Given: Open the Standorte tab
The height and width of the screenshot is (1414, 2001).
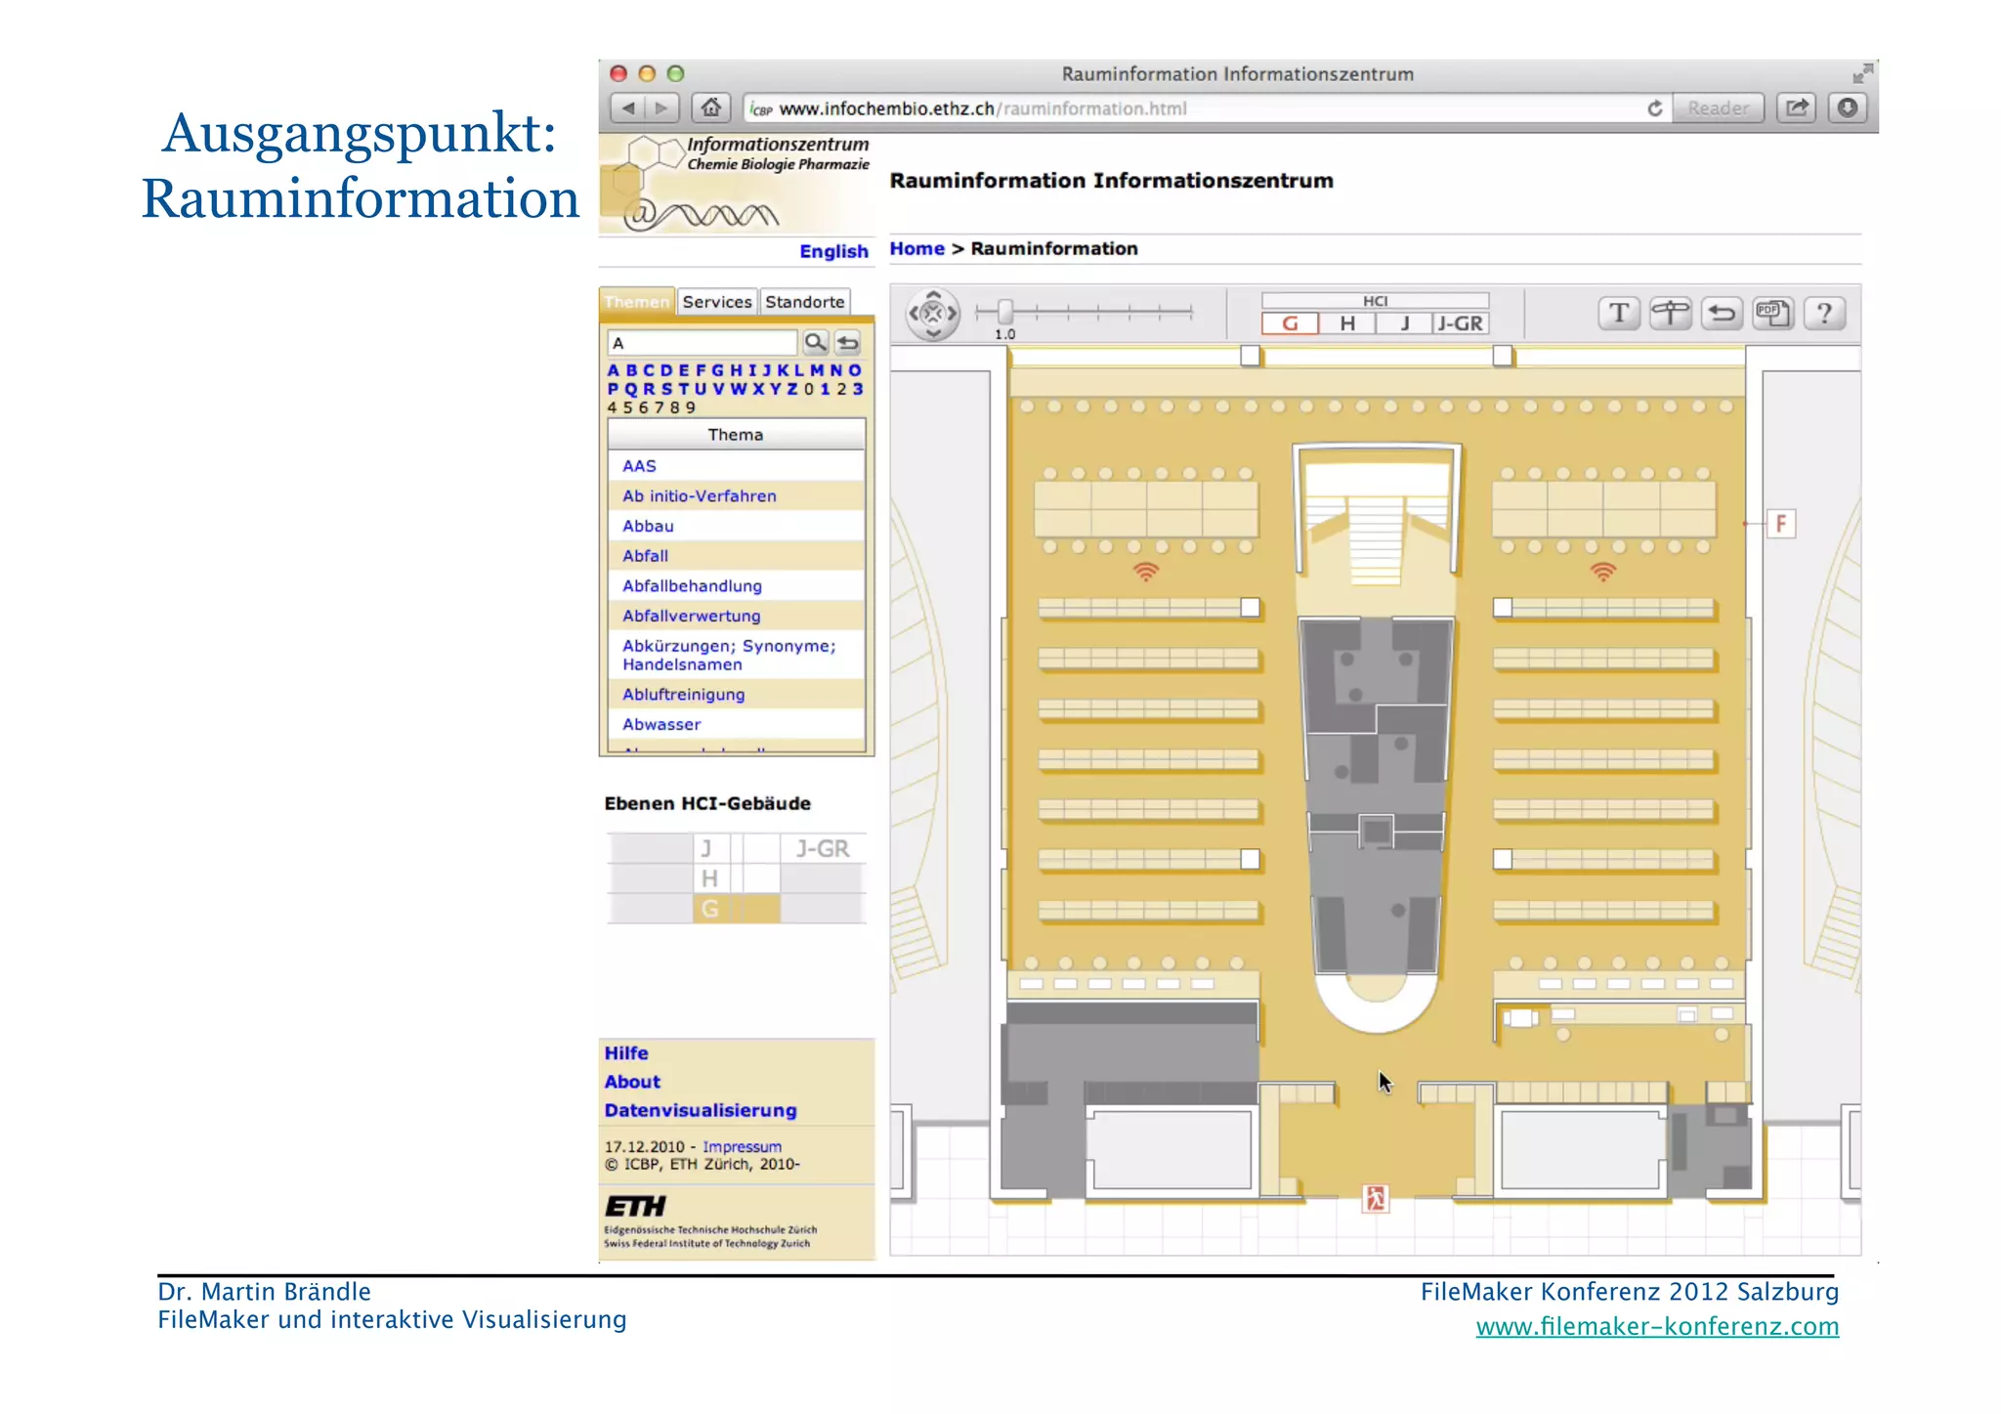Looking at the screenshot, I should click(x=804, y=302).
